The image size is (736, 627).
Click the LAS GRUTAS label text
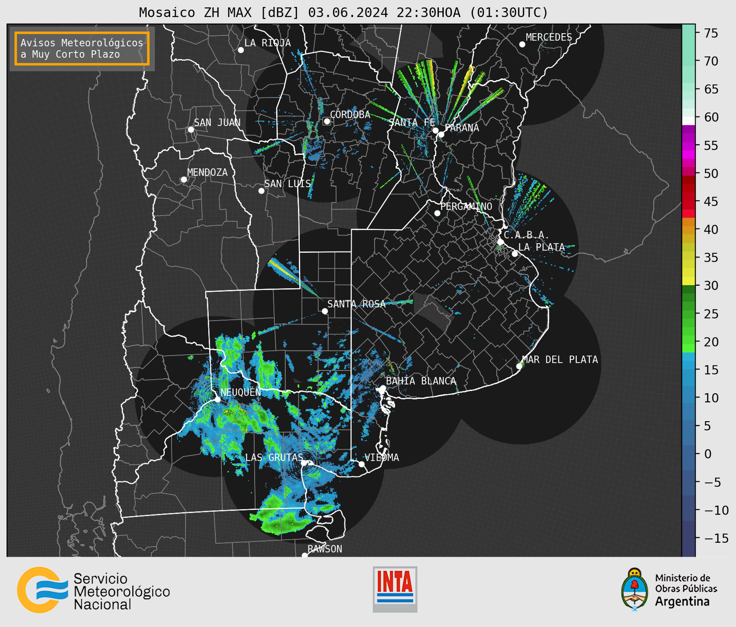(x=274, y=457)
